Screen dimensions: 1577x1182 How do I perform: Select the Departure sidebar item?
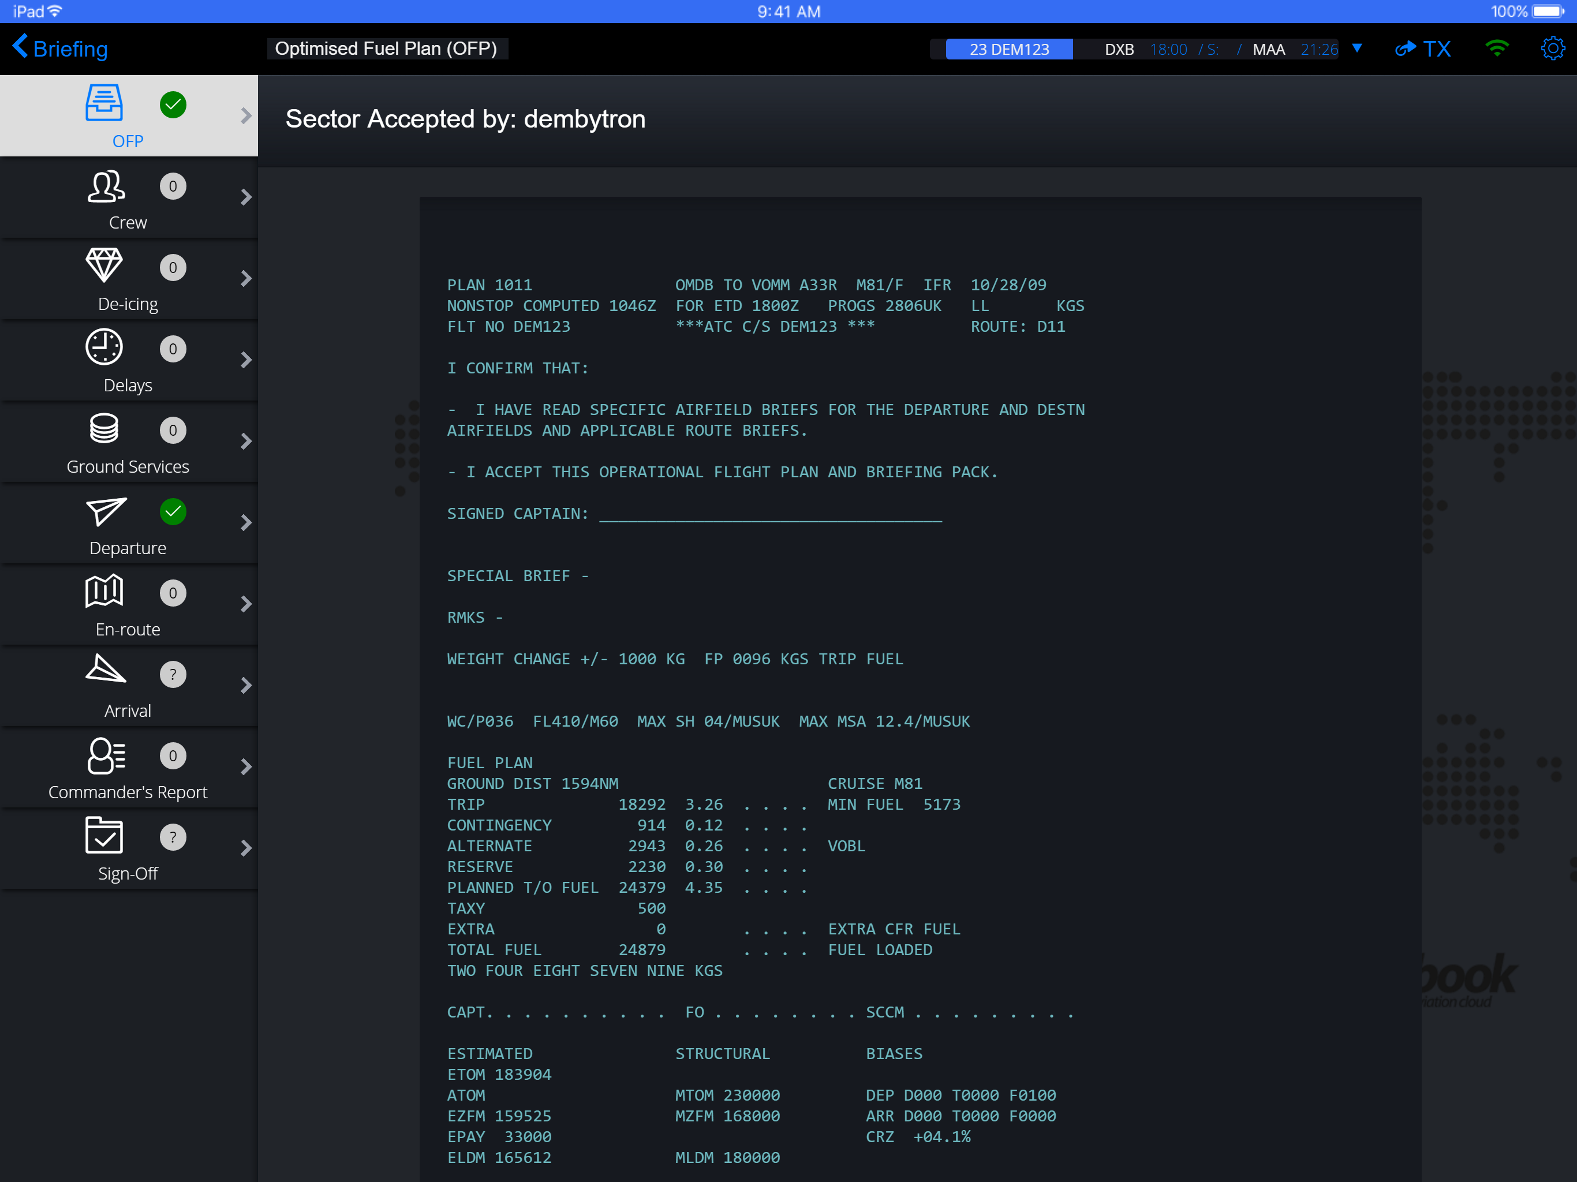click(128, 548)
